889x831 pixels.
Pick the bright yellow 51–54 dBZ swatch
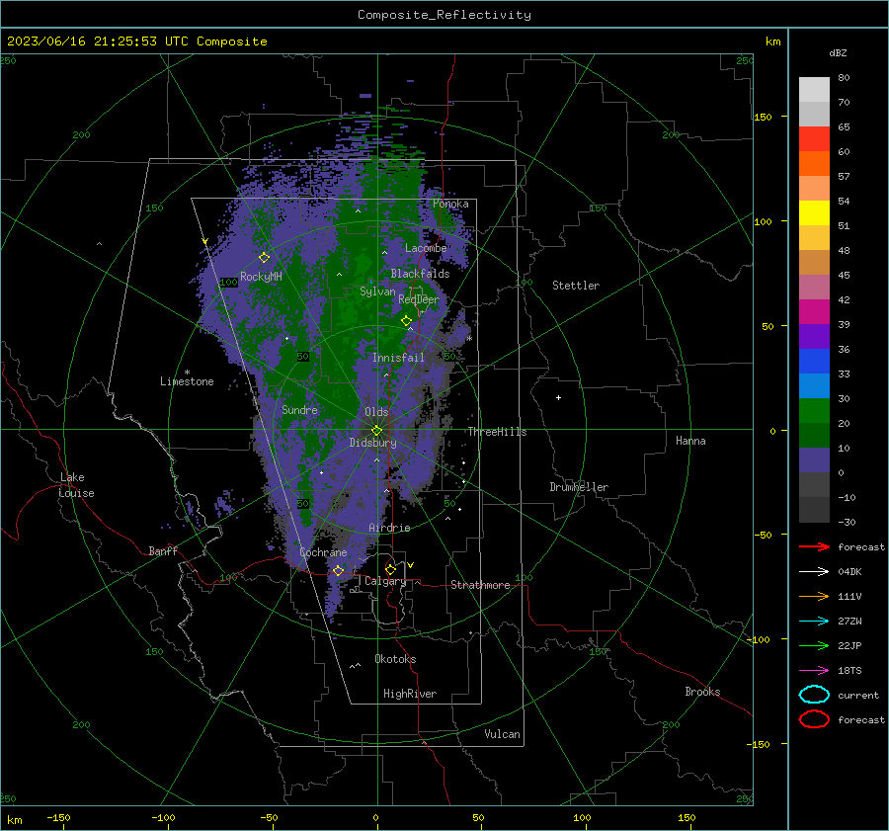click(x=814, y=213)
